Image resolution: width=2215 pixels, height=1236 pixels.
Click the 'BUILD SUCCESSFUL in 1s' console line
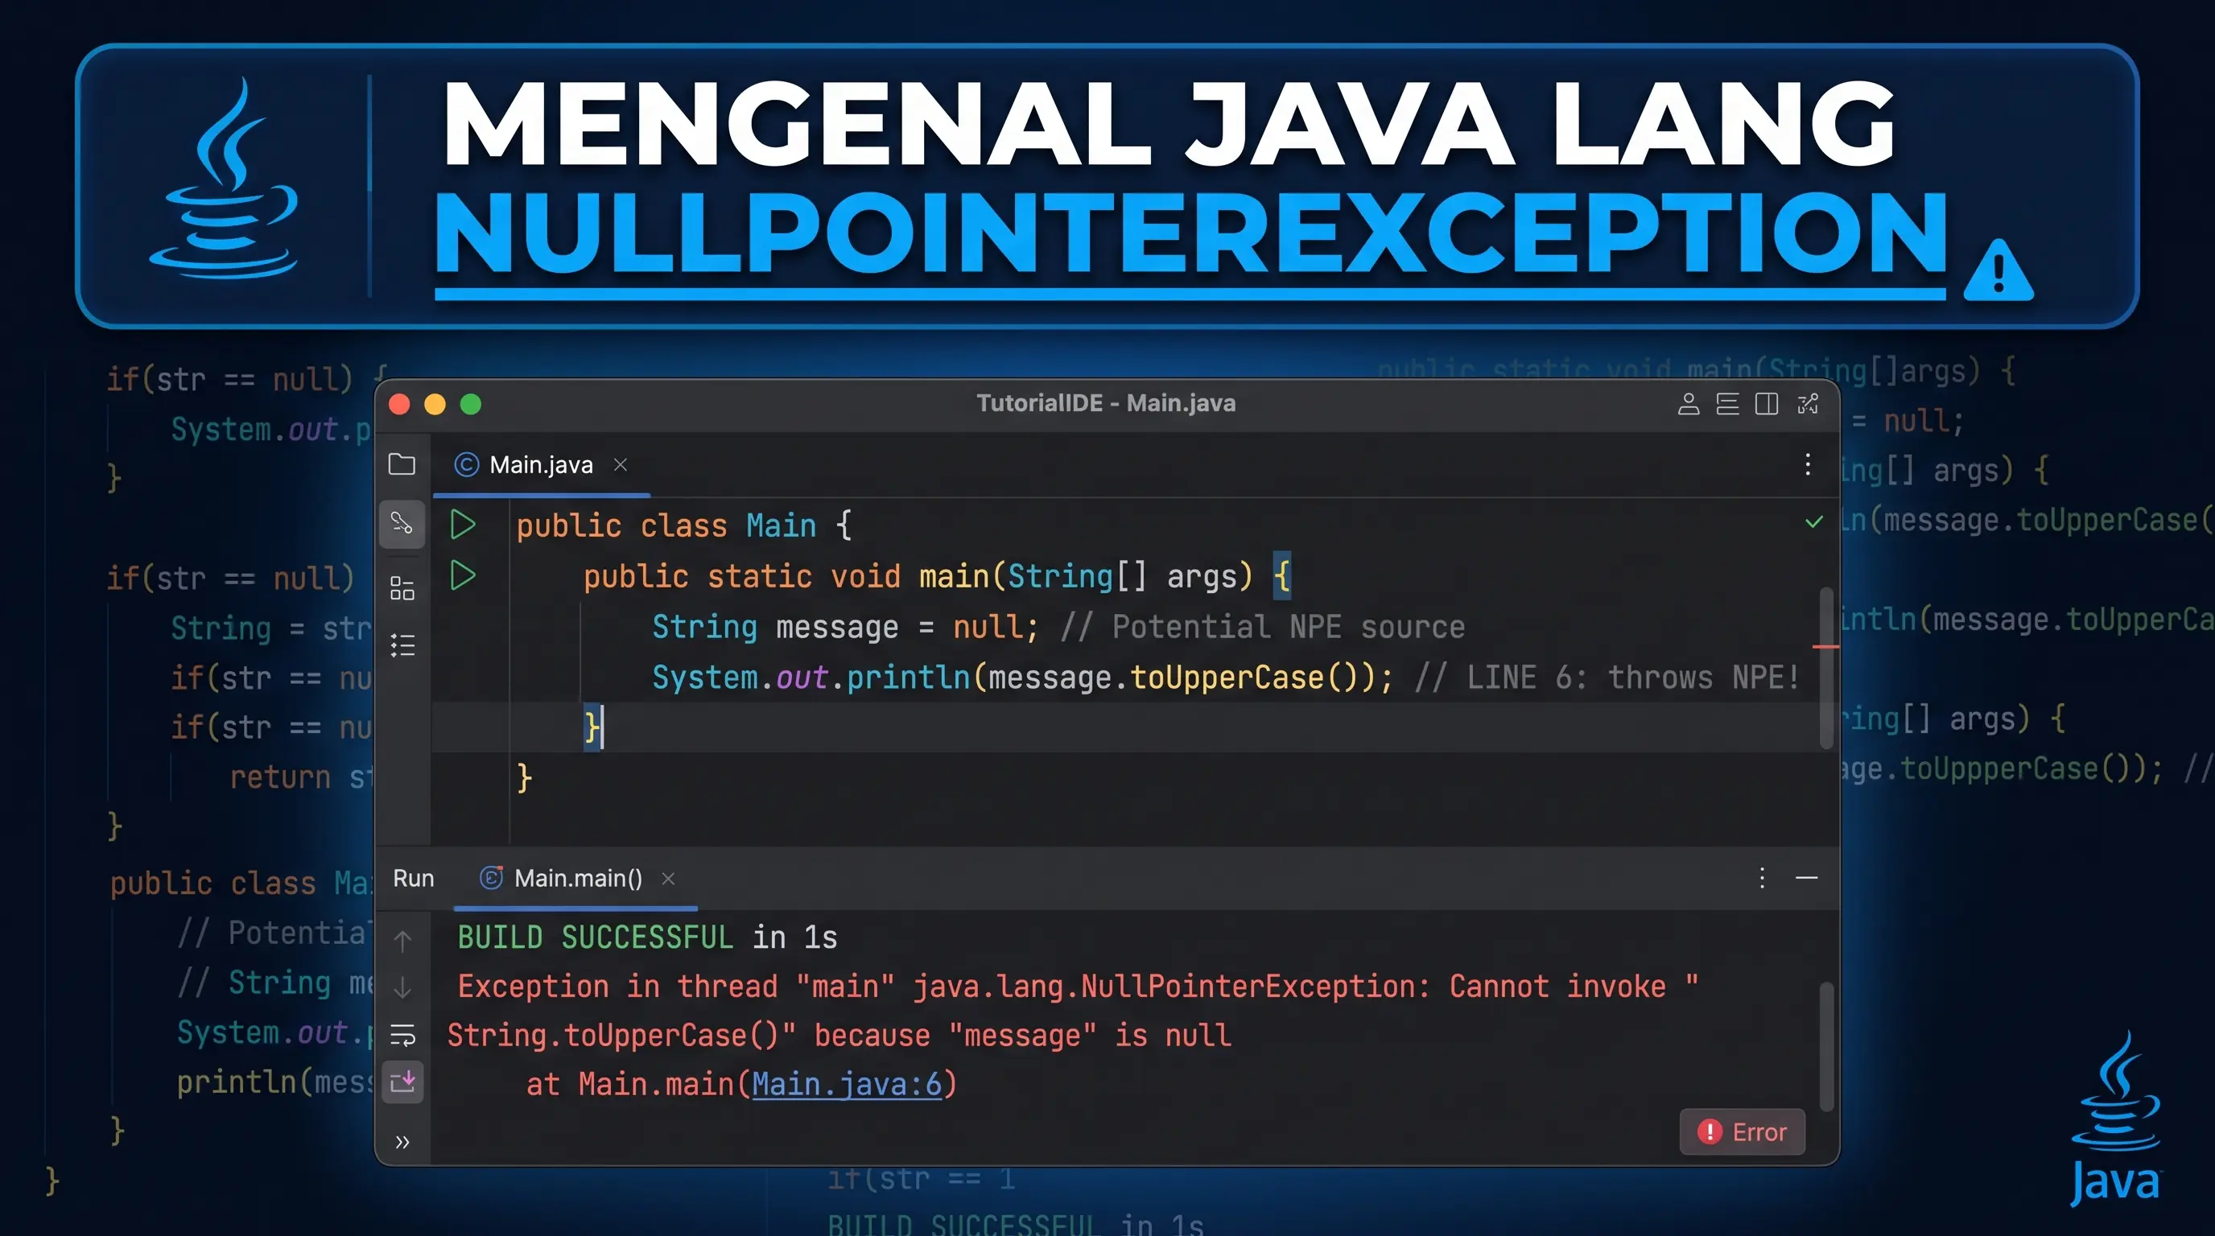point(647,937)
